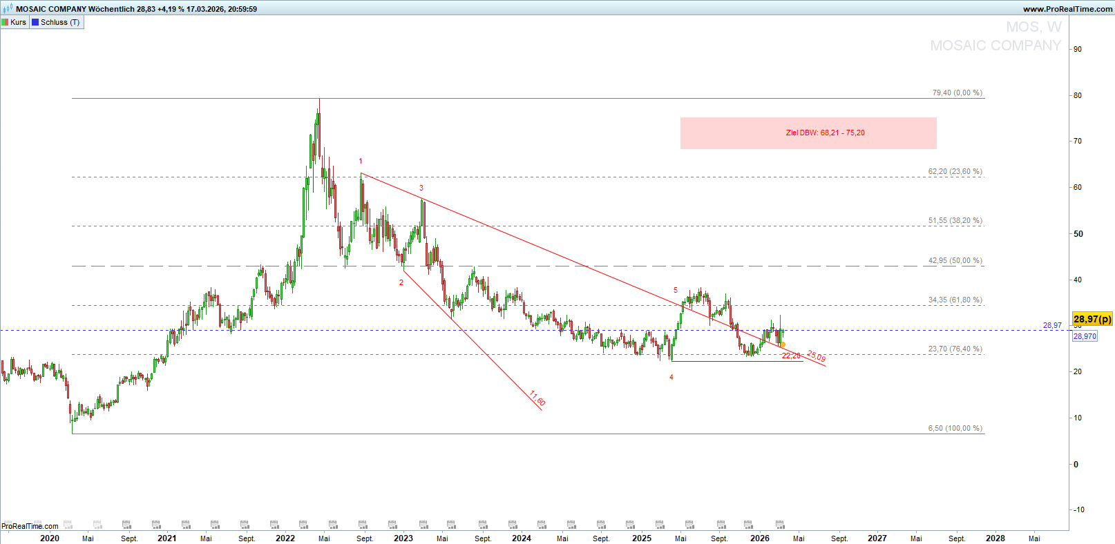Select the pink Ziel DBW target zone
Image resolution: width=1115 pixels, height=544 pixels.
point(808,133)
